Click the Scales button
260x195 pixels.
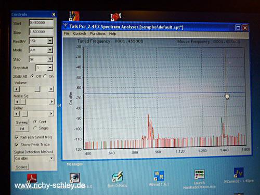pyautogui.click(x=22, y=167)
